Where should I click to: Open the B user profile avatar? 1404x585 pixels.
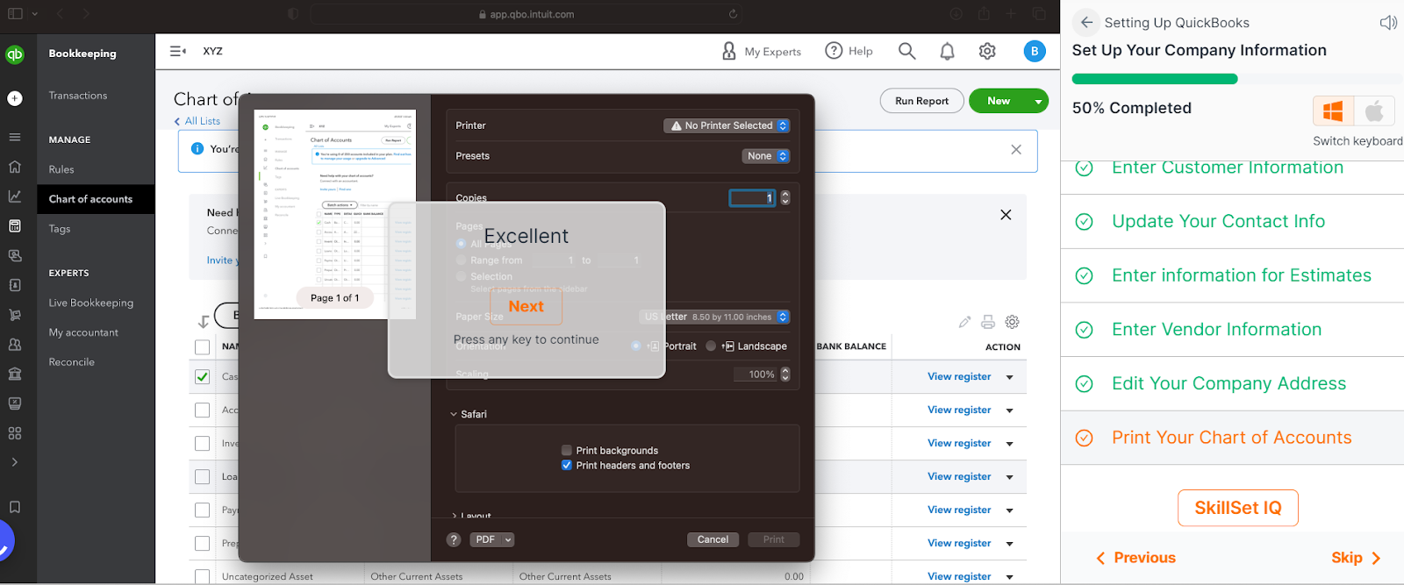click(x=1035, y=51)
